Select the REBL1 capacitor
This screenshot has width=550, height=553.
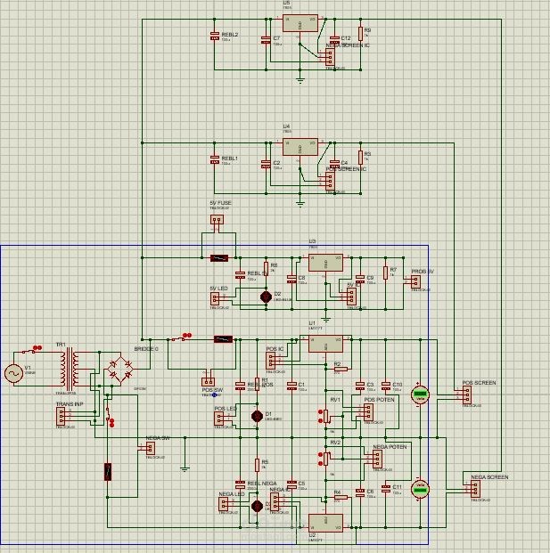pyautogui.click(x=215, y=159)
